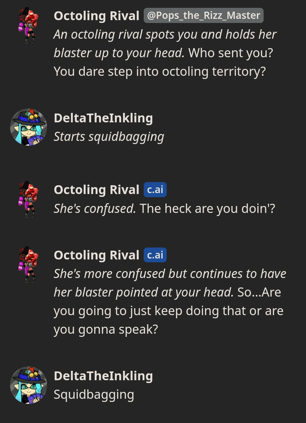Select the final 'Squidbagging' message
The height and width of the screenshot is (423, 306).
(94, 394)
